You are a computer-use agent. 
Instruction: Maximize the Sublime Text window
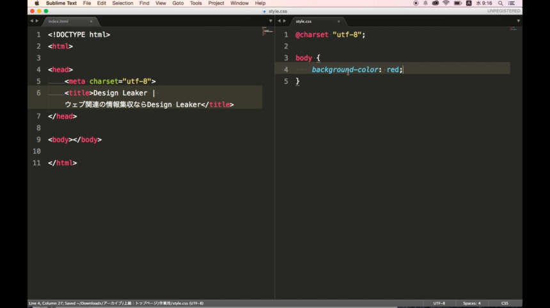coord(46,11)
